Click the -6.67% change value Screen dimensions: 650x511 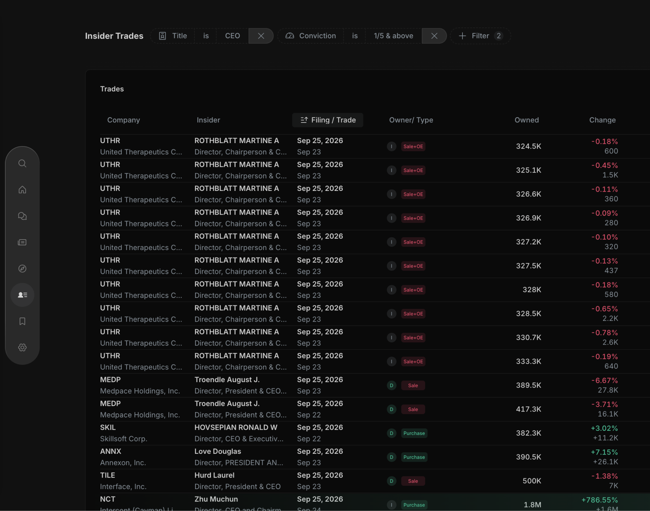(x=604, y=380)
